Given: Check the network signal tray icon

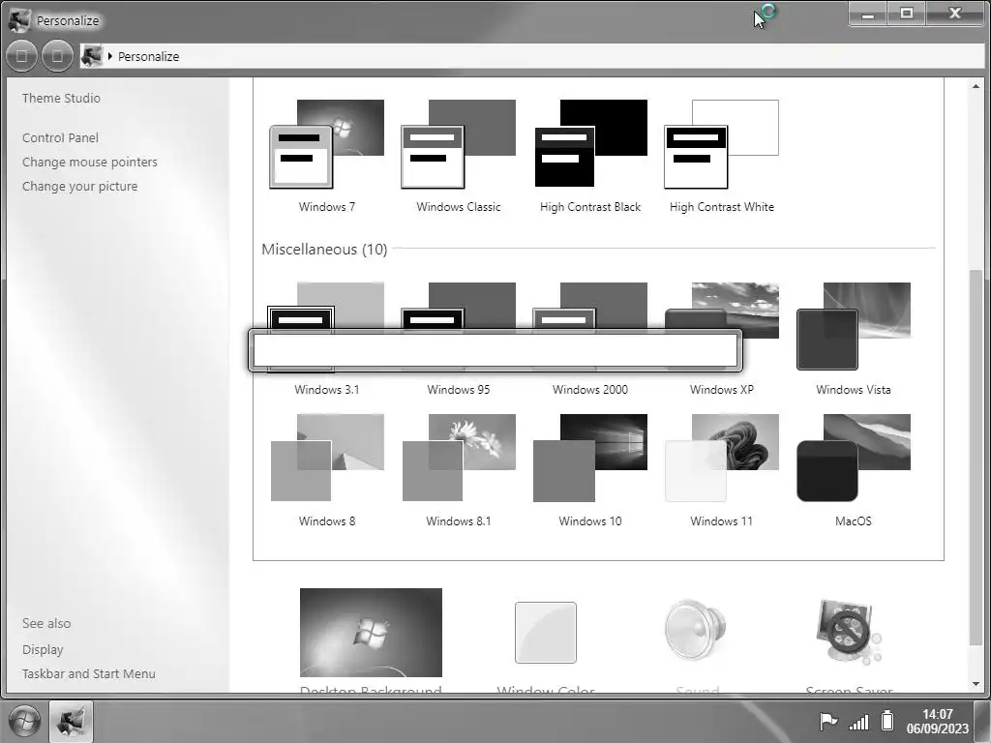Looking at the screenshot, I should click(858, 722).
